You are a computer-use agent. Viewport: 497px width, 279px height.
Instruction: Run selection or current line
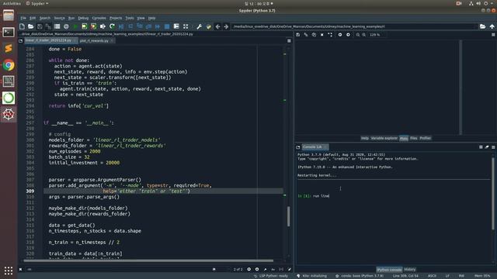coord(103,26)
